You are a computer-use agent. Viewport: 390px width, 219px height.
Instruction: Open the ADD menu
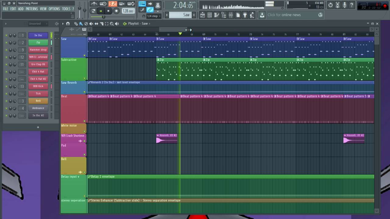(20, 9)
